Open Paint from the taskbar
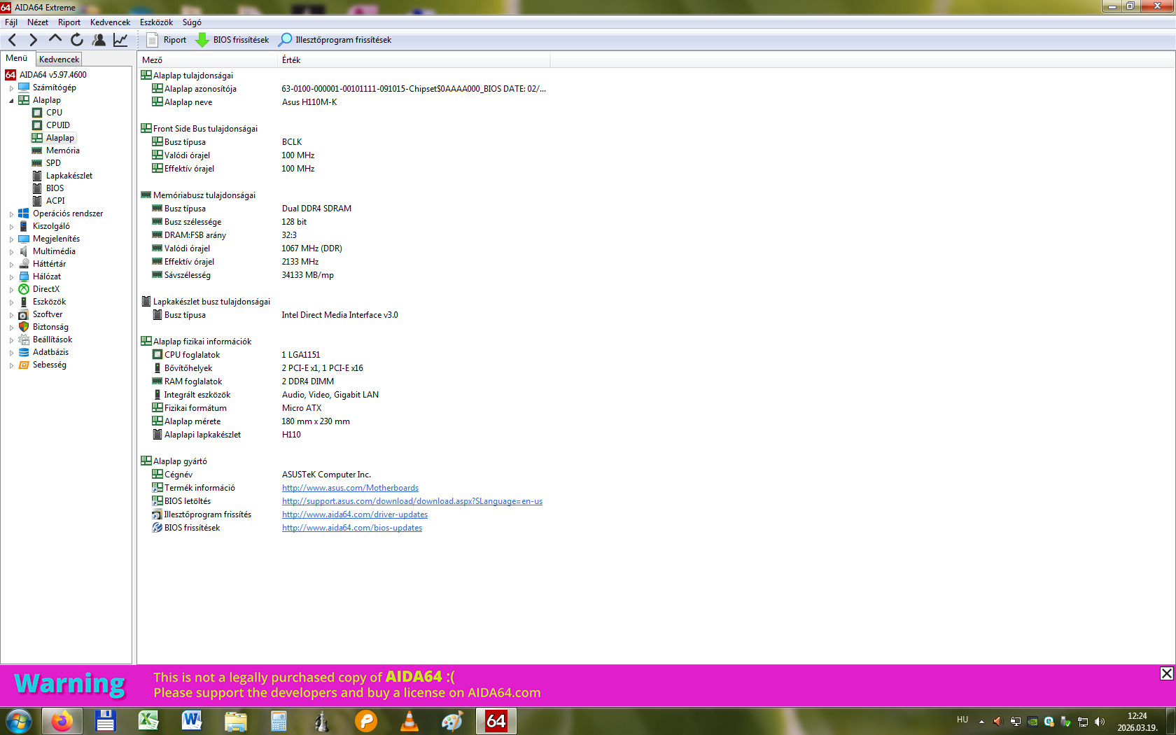The width and height of the screenshot is (1176, 735). coord(452,721)
